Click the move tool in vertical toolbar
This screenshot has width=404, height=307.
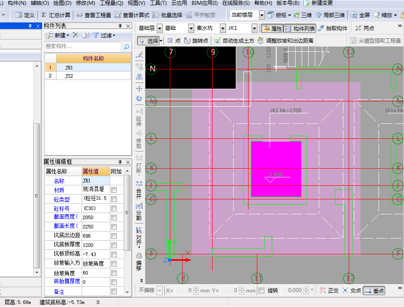click(139, 89)
